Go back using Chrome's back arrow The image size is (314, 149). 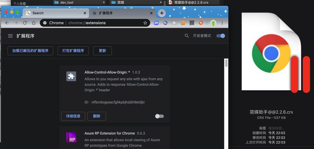coord(7,23)
